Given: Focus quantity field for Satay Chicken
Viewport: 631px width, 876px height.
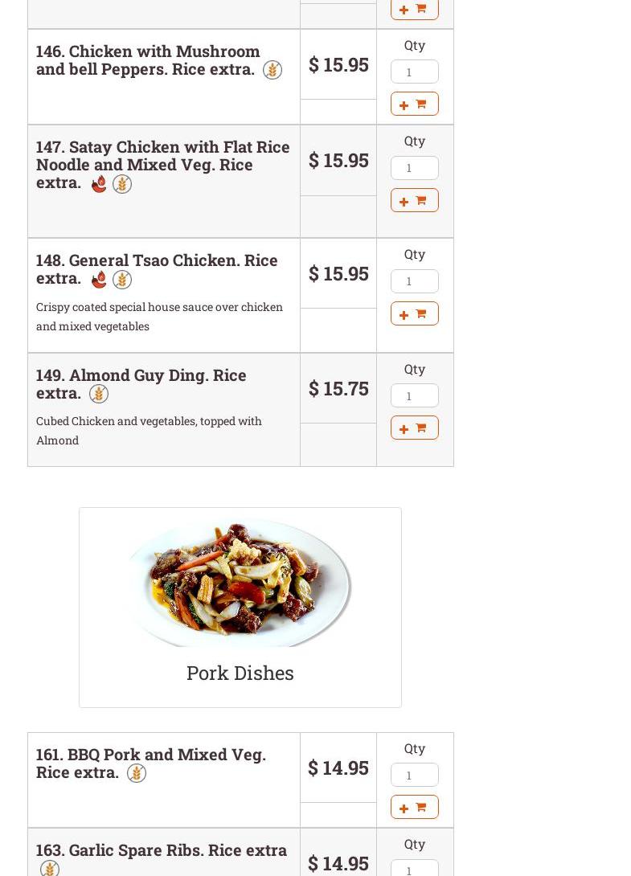Looking at the screenshot, I should [x=414, y=168].
